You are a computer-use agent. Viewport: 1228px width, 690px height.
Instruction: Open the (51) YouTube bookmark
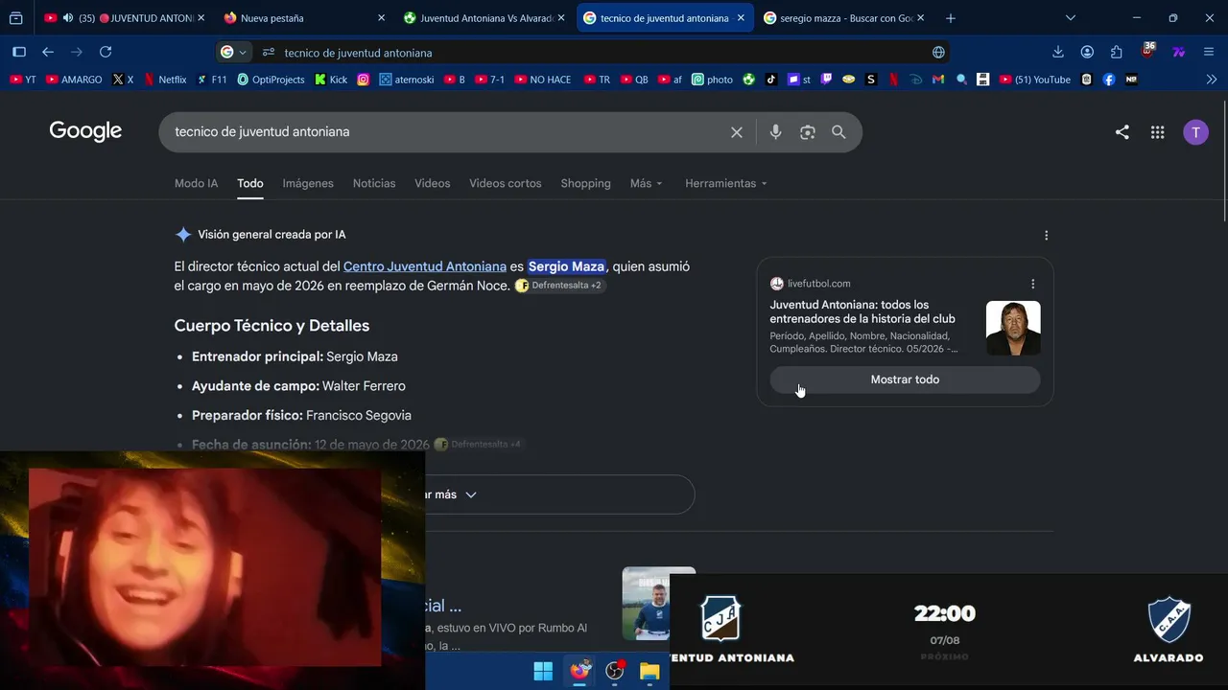click(1035, 80)
